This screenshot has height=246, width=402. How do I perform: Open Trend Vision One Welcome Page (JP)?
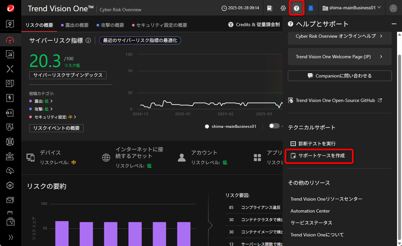tap(340, 57)
